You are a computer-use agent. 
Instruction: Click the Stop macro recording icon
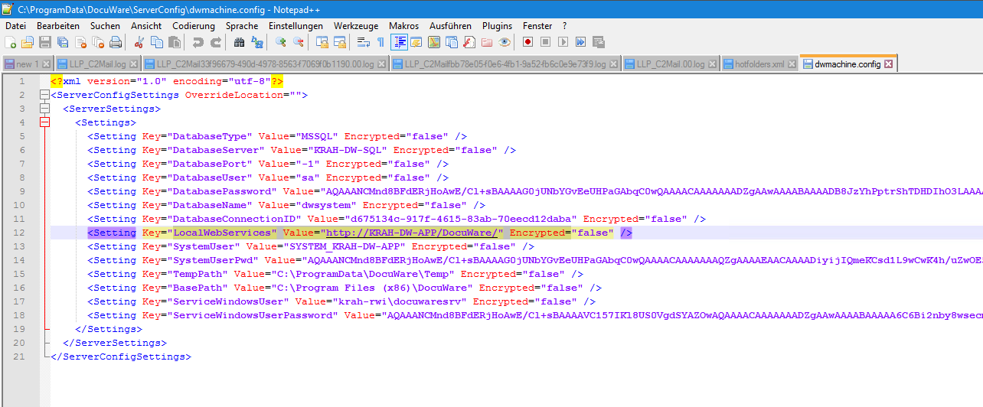pos(546,42)
